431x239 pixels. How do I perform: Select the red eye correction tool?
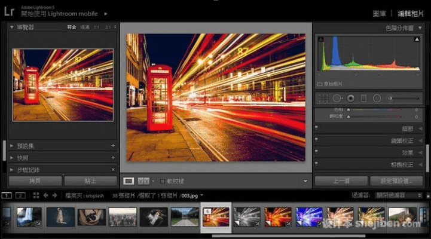point(351,99)
